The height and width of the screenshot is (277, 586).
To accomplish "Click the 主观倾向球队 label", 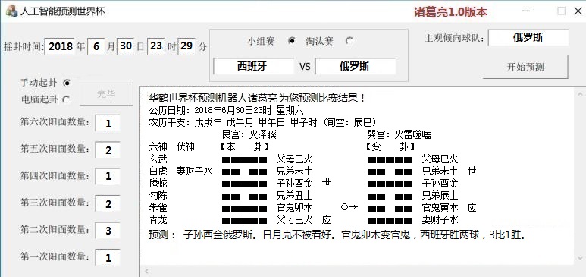I will (454, 39).
